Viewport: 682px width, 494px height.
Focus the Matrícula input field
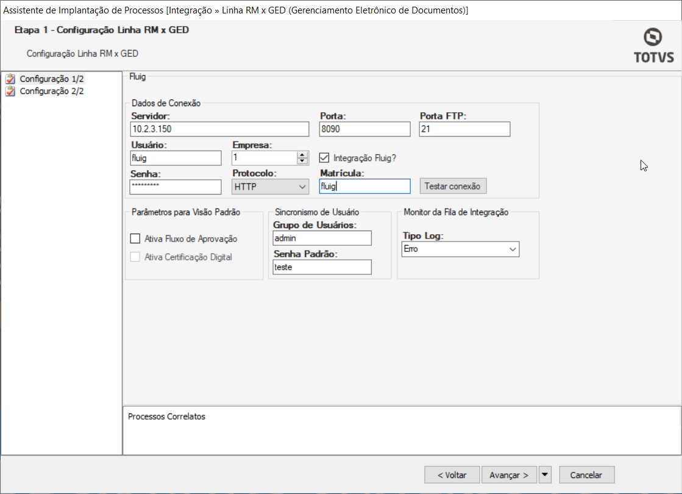(364, 186)
